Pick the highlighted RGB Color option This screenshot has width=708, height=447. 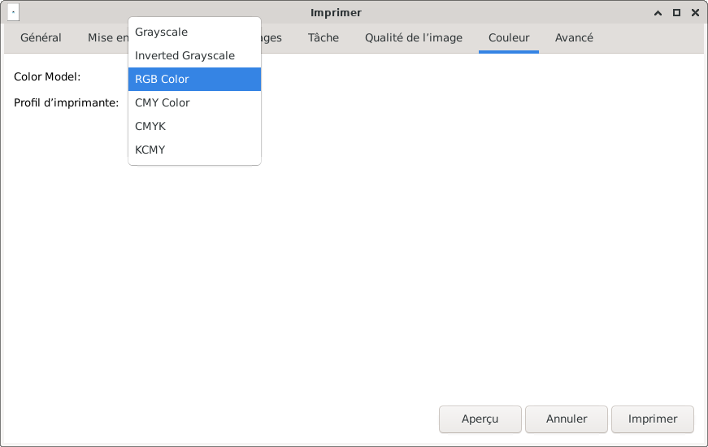194,79
